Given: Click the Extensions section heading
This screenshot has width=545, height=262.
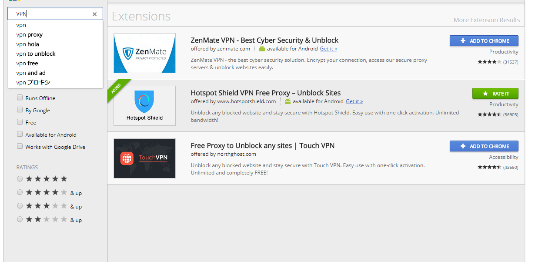Looking at the screenshot, I should 141,16.
